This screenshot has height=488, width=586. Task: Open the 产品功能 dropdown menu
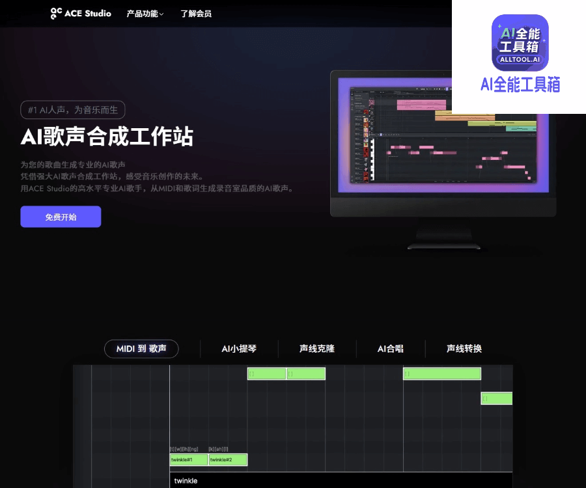coord(145,14)
